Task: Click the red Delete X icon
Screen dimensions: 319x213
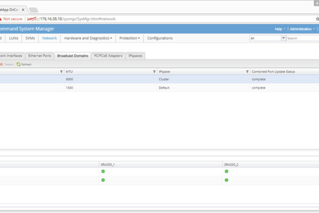Action: pos(1,64)
